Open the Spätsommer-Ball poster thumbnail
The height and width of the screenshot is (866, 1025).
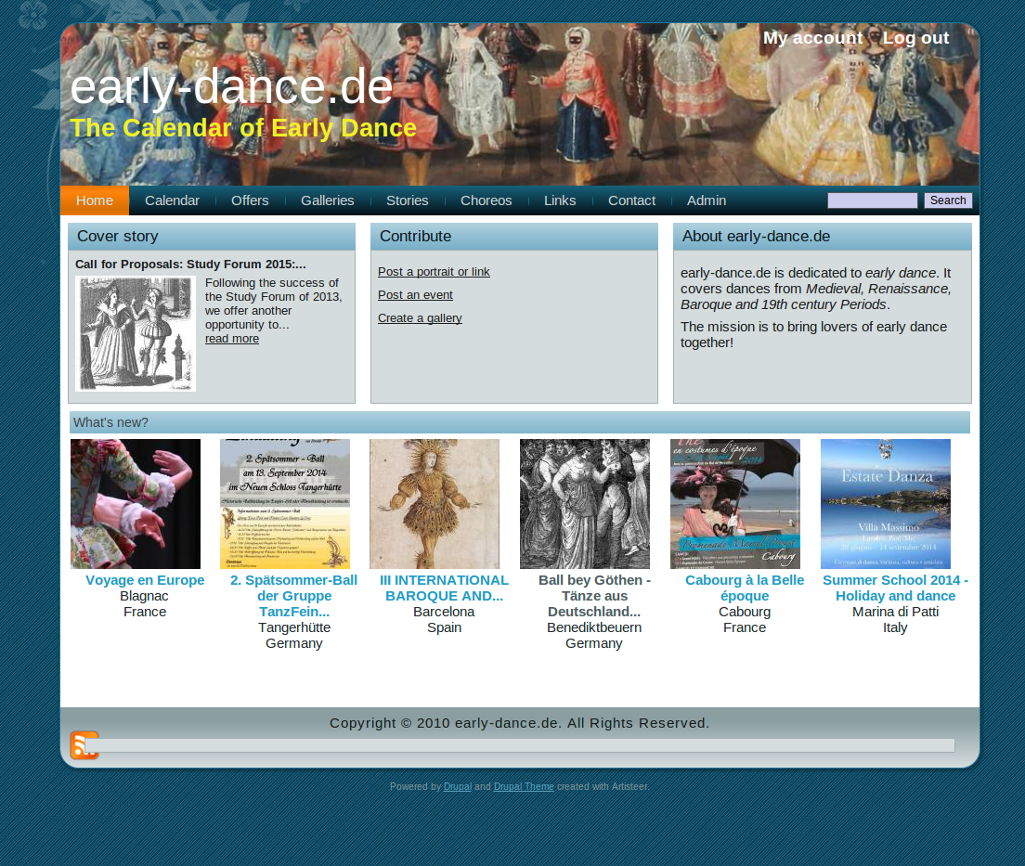pos(285,504)
